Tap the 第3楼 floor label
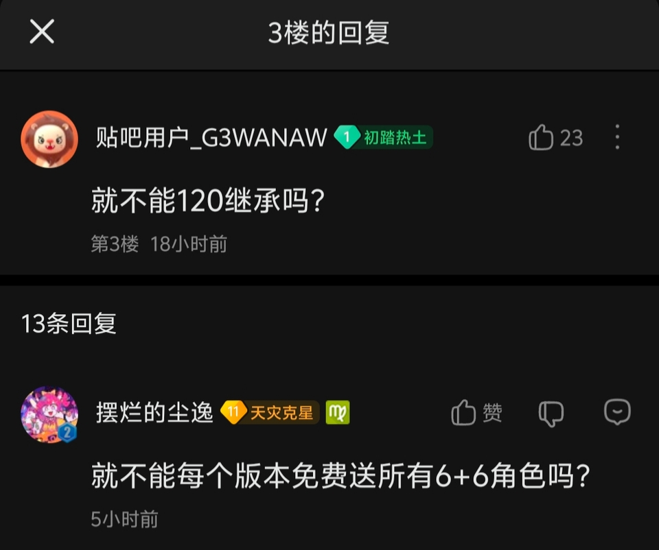This screenshot has height=550, width=659. click(x=115, y=244)
